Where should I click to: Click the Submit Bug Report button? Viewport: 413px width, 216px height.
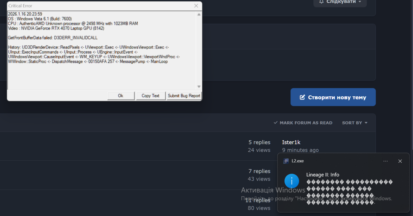(184, 96)
